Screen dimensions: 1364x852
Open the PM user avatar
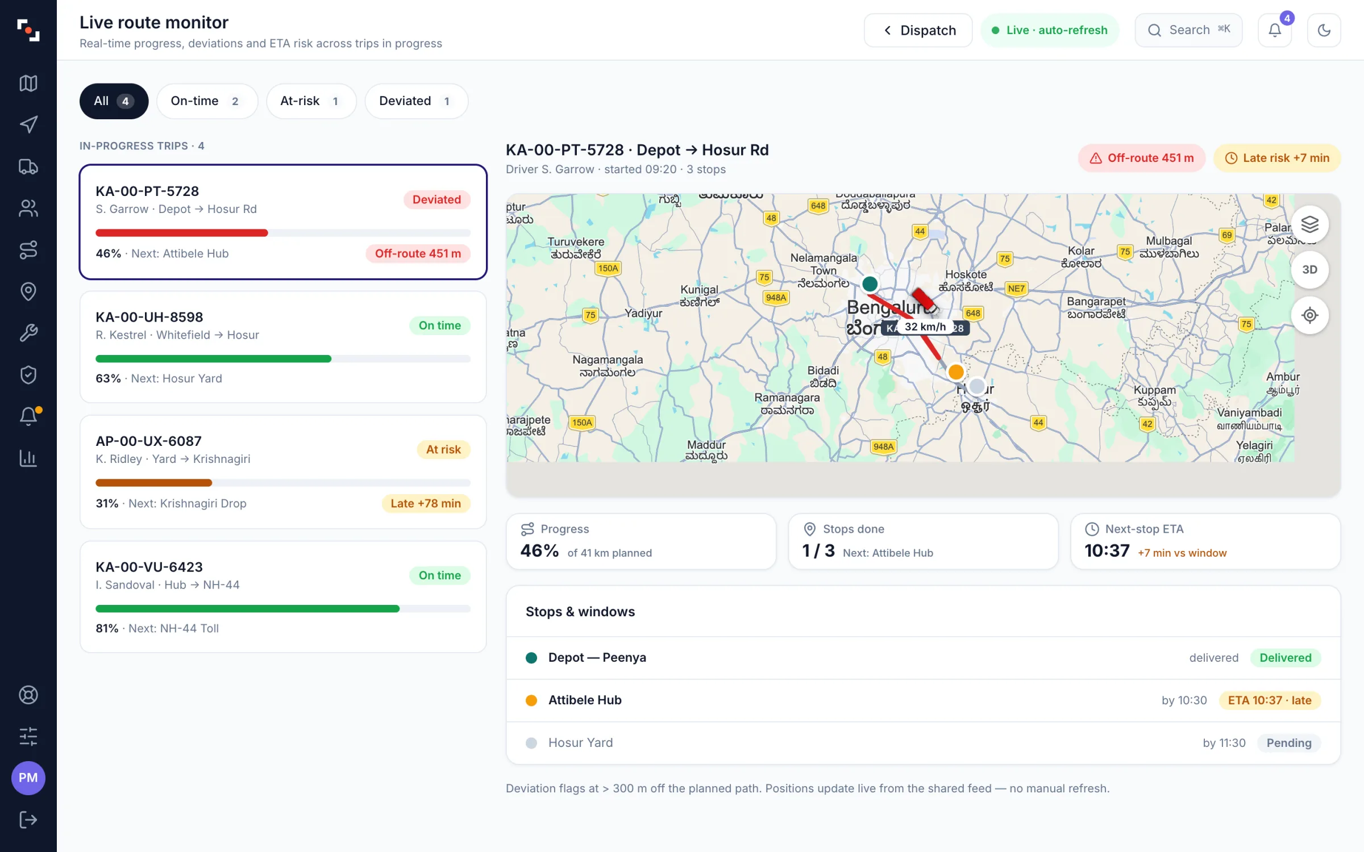[28, 778]
